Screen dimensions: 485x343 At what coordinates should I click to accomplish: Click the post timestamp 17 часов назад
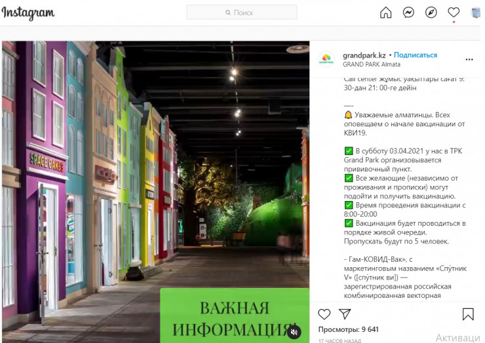[339, 340]
